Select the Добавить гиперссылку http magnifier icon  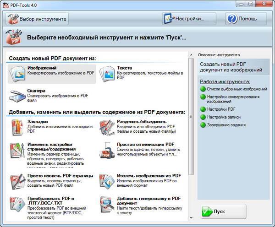pos(107,205)
